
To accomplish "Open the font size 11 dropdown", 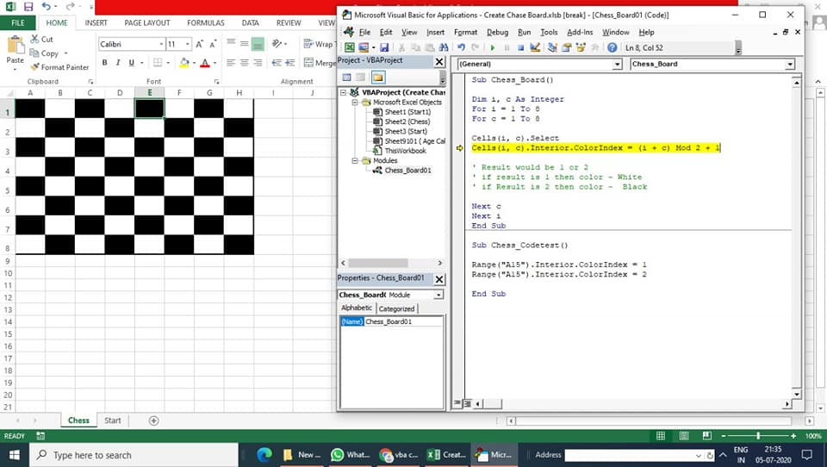I will click(x=188, y=44).
